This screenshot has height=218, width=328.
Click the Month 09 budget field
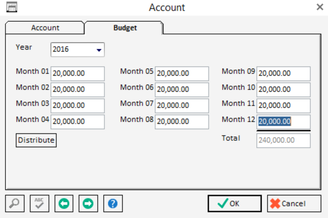pyautogui.click(x=283, y=74)
